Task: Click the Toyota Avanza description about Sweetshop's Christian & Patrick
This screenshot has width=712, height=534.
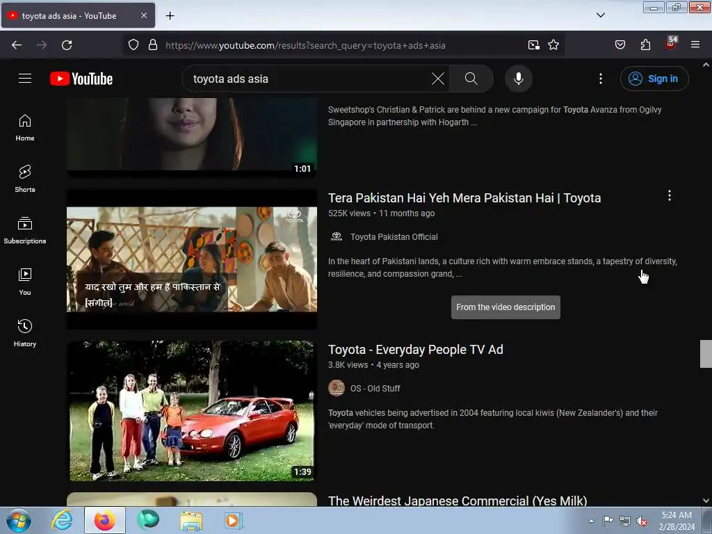Action: tap(494, 116)
